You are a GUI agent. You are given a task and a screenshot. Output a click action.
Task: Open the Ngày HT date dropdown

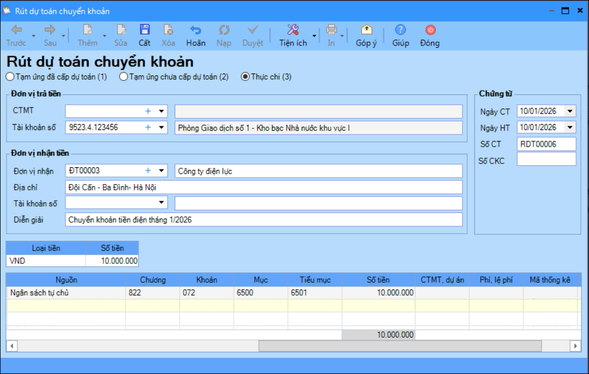pos(570,127)
